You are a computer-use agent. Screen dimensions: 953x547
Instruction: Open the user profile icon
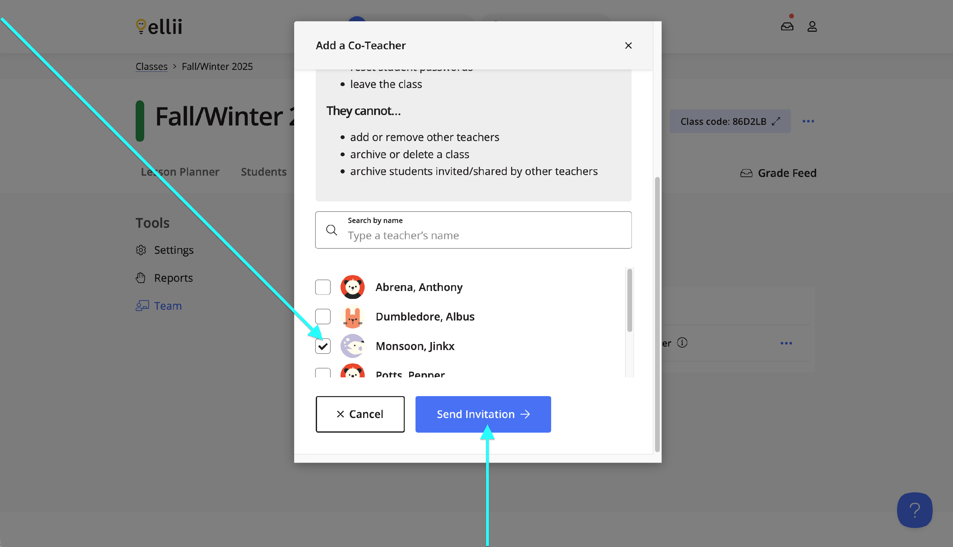coord(812,26)
